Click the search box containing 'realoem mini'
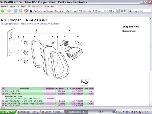This screenshot has width=152, height=114. (141, 11)
